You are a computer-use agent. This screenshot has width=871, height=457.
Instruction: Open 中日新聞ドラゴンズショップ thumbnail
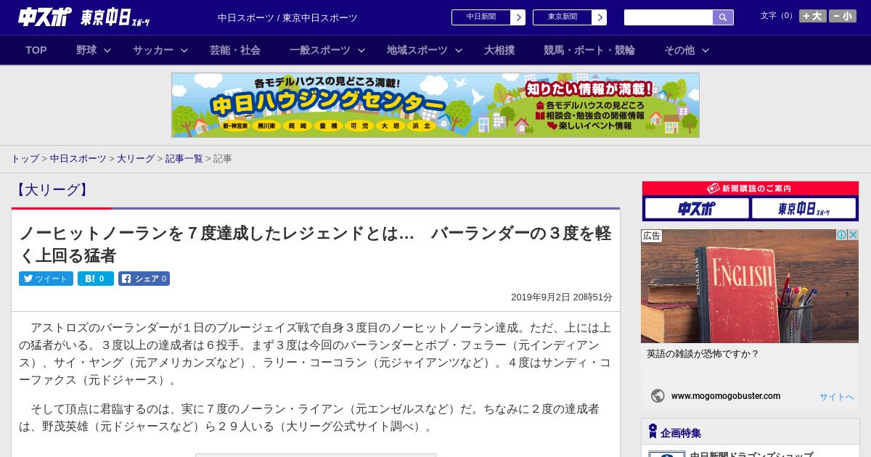pyautogui.click(x=667, y=454)
